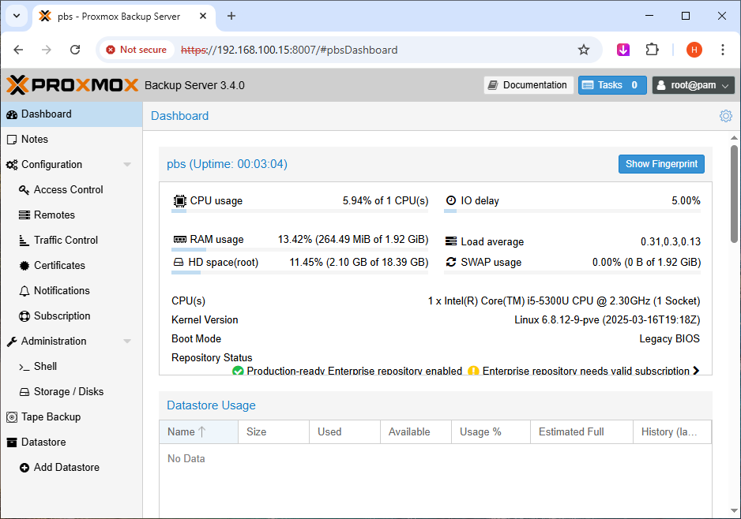Open Notifications settings
This screenshot has width=741, height=519.
[71, 290]
